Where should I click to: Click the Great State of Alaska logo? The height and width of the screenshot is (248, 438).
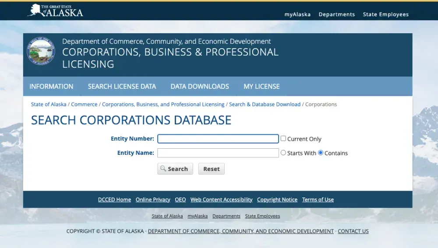(x=55, y=10)
